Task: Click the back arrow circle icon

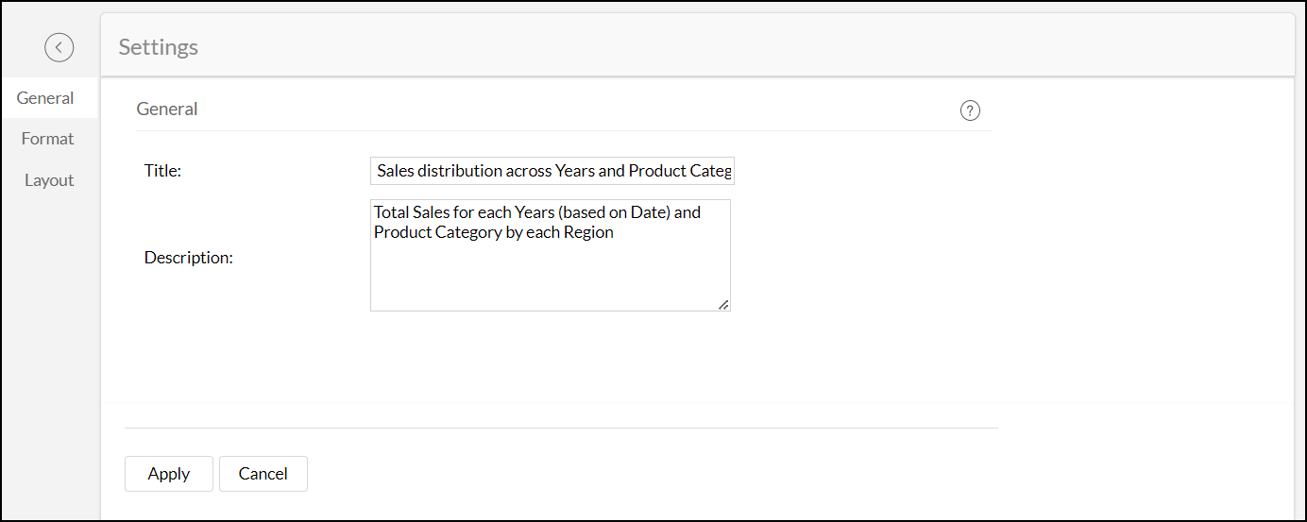Action: pos(59,47)
